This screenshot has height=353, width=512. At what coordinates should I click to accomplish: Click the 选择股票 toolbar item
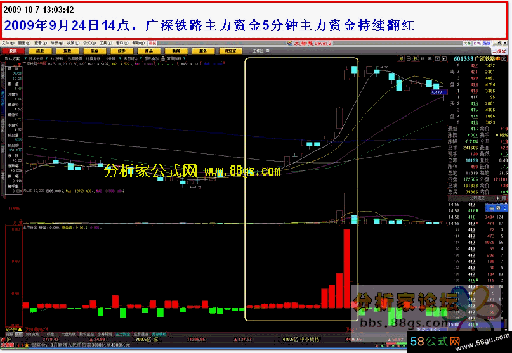click(75, 59)
